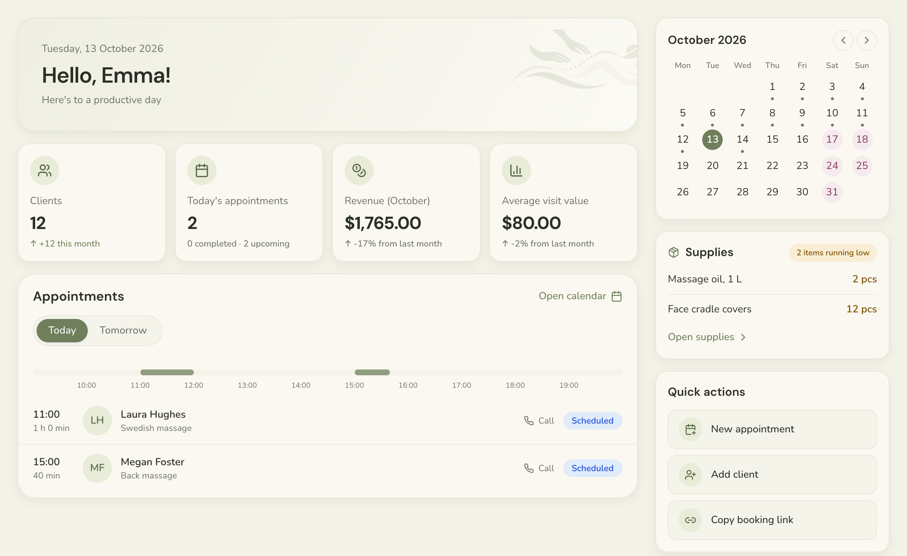Viewport: 907px width, 556px height.
Task: Select October 25 in the calendar
Action: [x=862, y=166]
